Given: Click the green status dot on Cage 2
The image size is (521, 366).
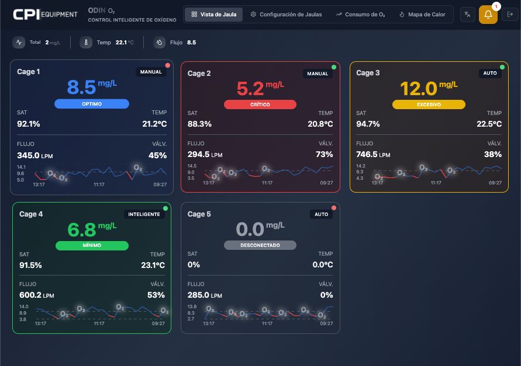Looking at the screenshot, I should point(333,67).
